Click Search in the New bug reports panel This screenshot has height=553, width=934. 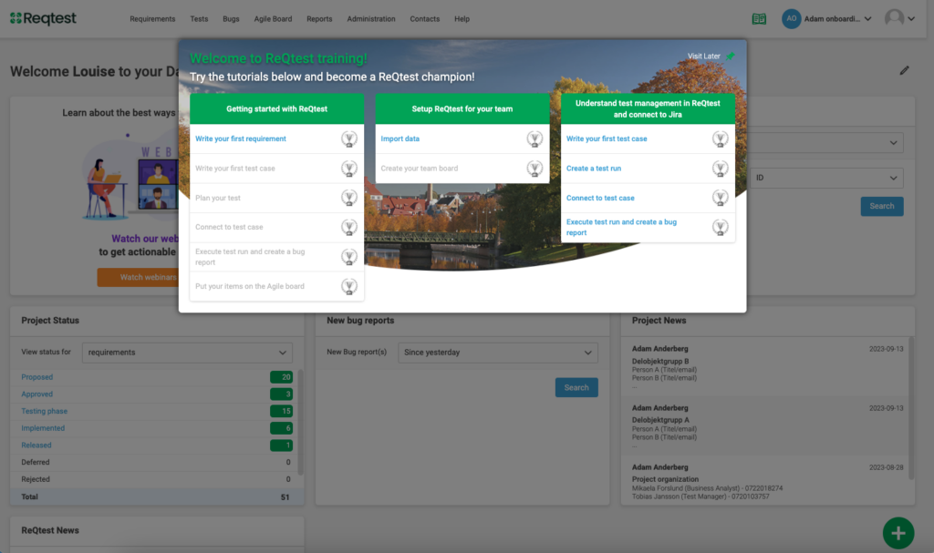point(576,387)
